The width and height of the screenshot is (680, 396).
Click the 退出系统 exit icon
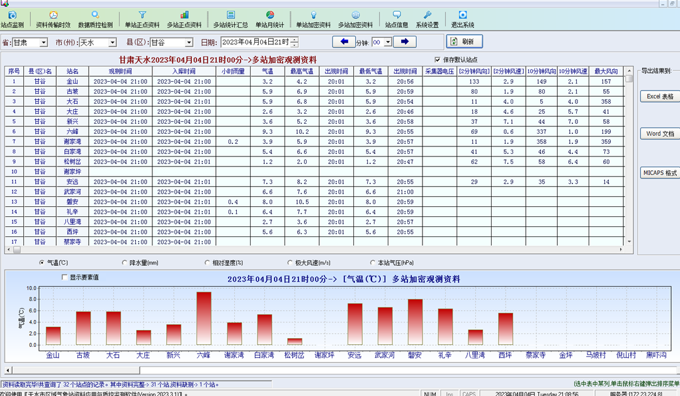tap(463, 15)
